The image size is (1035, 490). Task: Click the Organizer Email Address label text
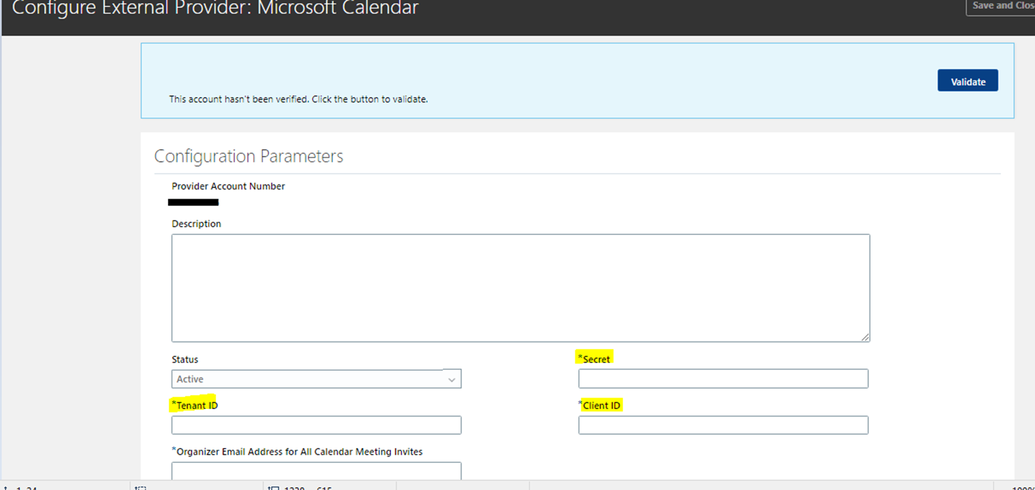[x=299, y=452]
